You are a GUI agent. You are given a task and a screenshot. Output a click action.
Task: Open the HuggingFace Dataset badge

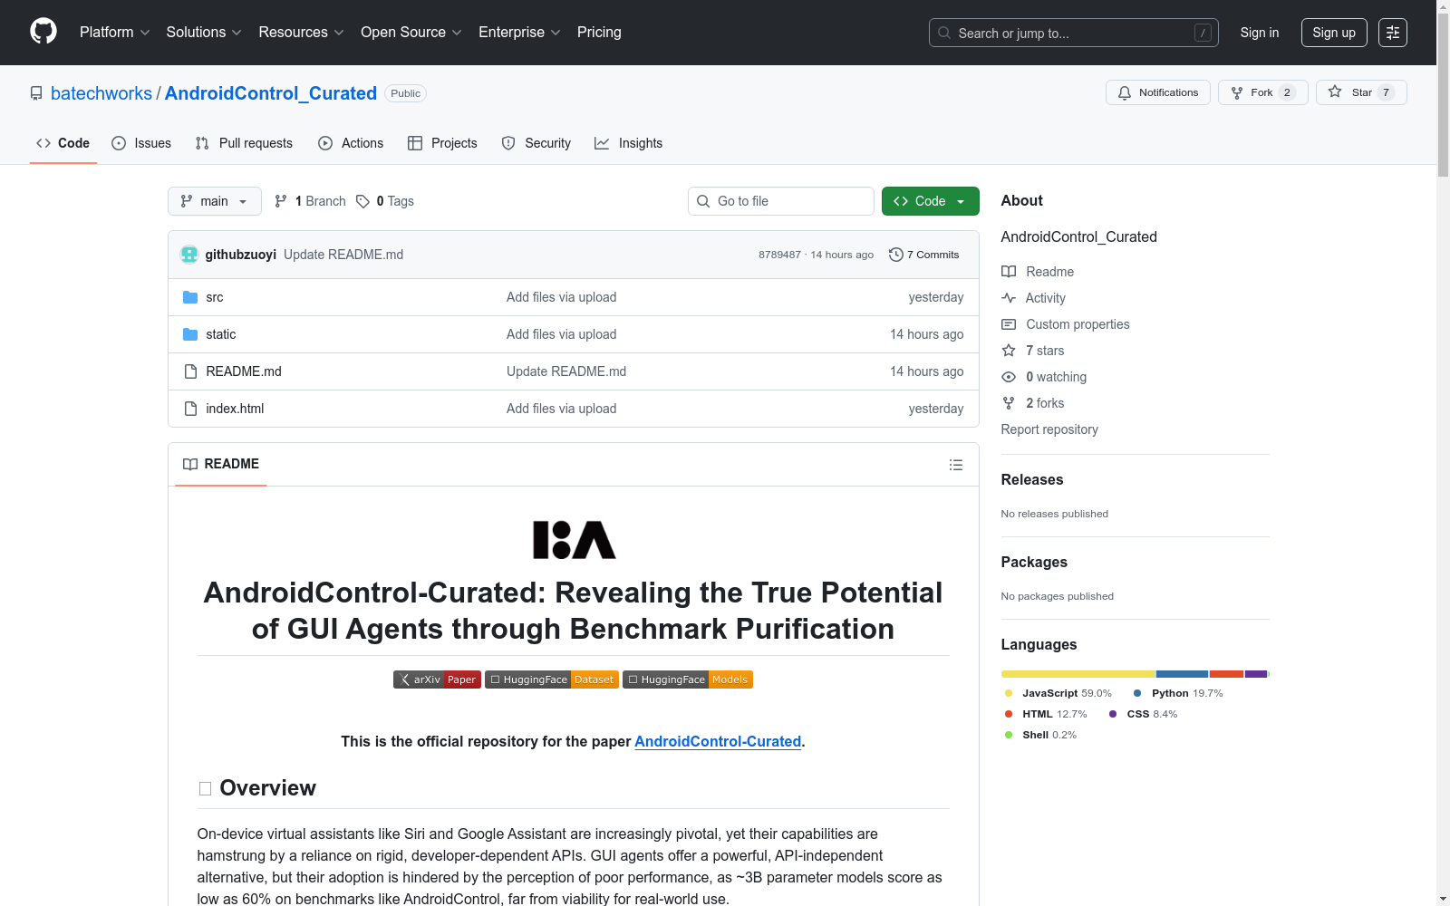pos(552,679)
